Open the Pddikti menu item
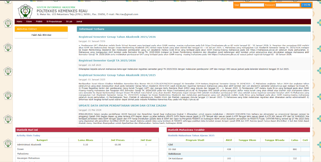 [39, 22]
